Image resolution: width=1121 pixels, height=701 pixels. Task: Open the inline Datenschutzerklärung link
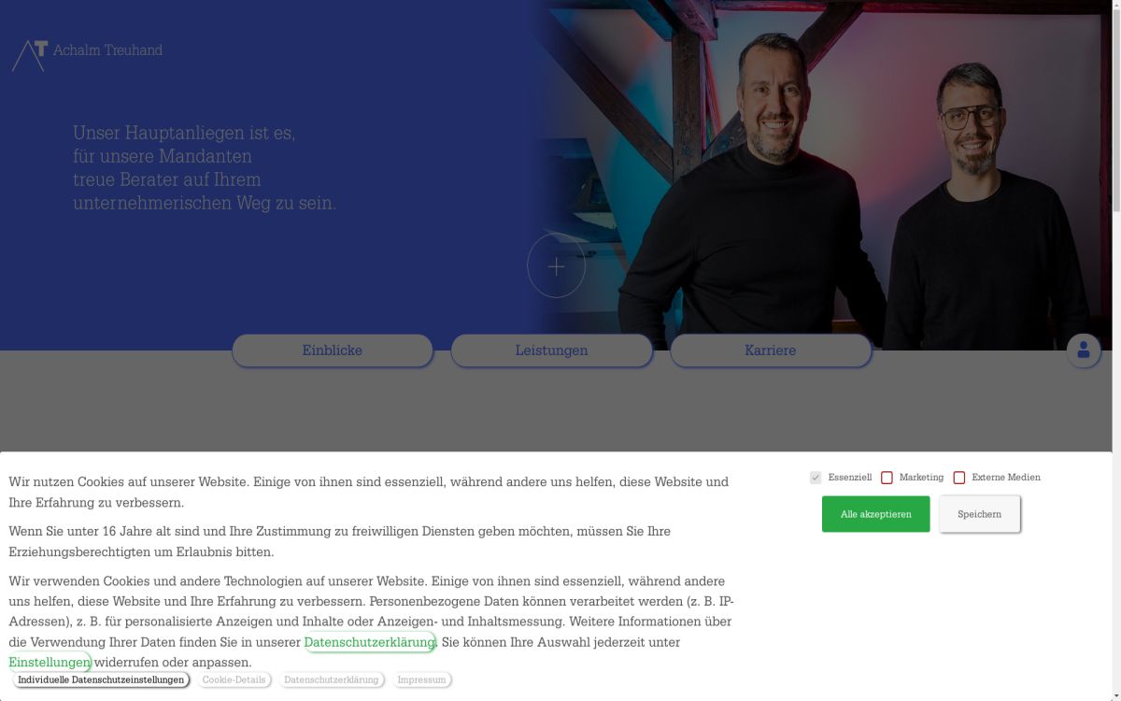click(369, 642)
